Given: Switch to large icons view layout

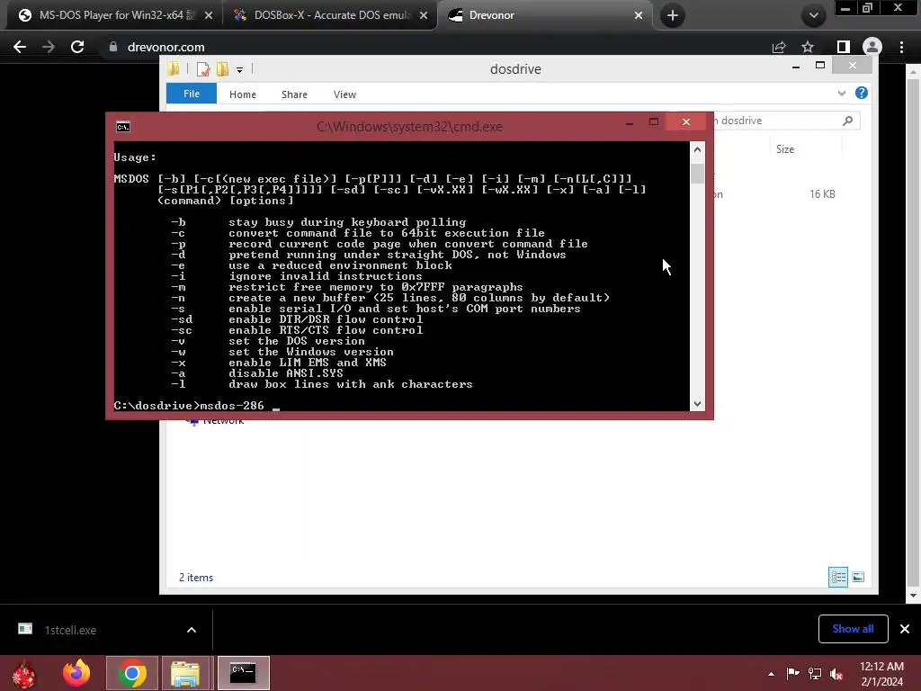Looking at the screenshot, I should [x=858, y=577].
